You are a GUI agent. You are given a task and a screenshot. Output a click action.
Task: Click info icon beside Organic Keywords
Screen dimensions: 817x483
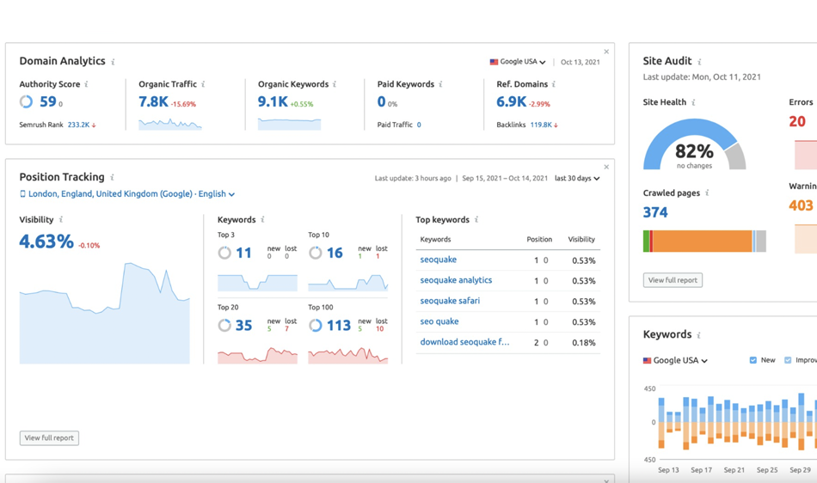point(335,84)
